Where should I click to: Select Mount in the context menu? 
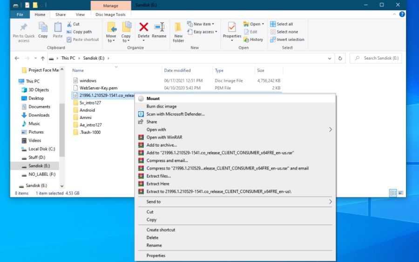pyautogui.click(x=153, y=99)
